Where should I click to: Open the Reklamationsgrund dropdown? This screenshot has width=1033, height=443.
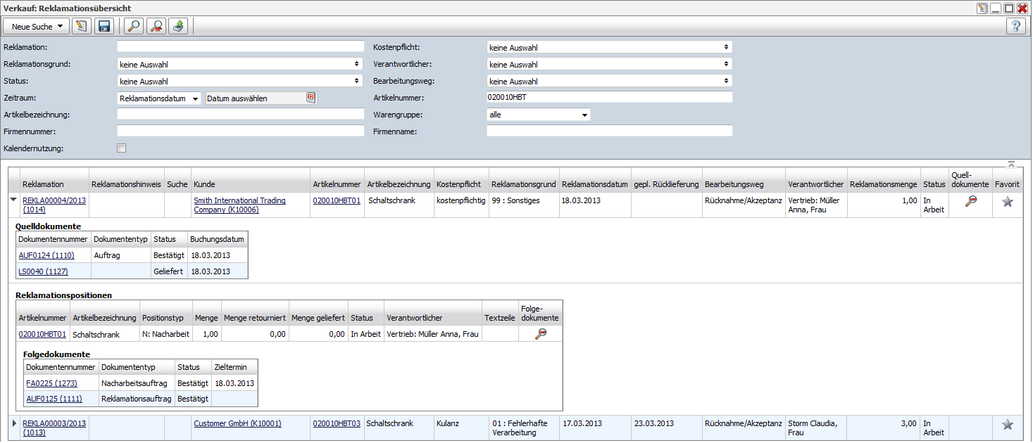[x=240, y=64]
